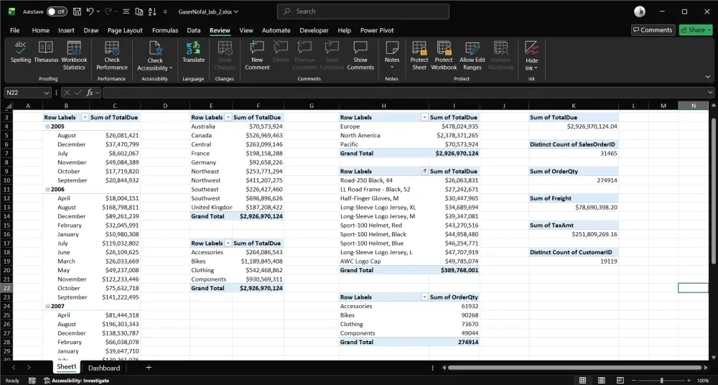
Task: Open the File menu
Action: pos(14,30)
